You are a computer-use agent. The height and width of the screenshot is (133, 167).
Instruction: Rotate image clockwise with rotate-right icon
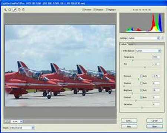coord(23,10)
